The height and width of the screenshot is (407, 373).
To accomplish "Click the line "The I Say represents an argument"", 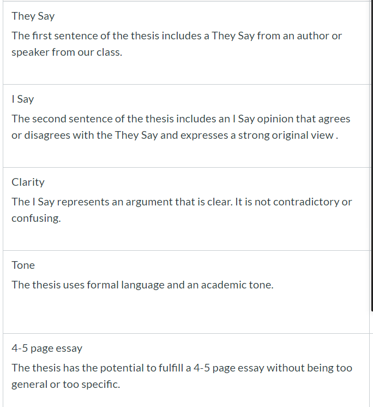I will (182, 202).
